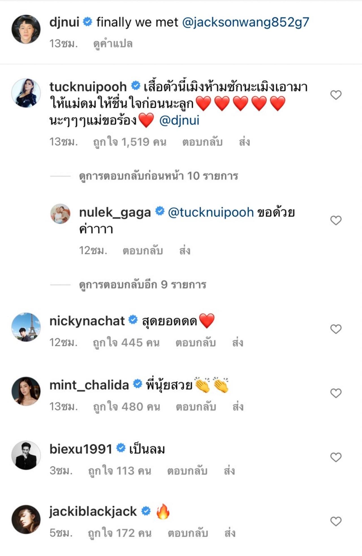The image size is (362, 556).
Task: Heart jackiblackjack's fire emoji comment
Action: pyautogui.click(x=336, y=521)
